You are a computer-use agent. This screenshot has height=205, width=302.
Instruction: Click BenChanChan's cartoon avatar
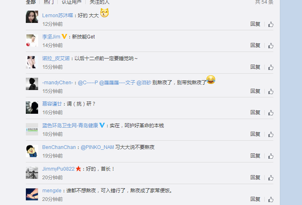[32, 151]
